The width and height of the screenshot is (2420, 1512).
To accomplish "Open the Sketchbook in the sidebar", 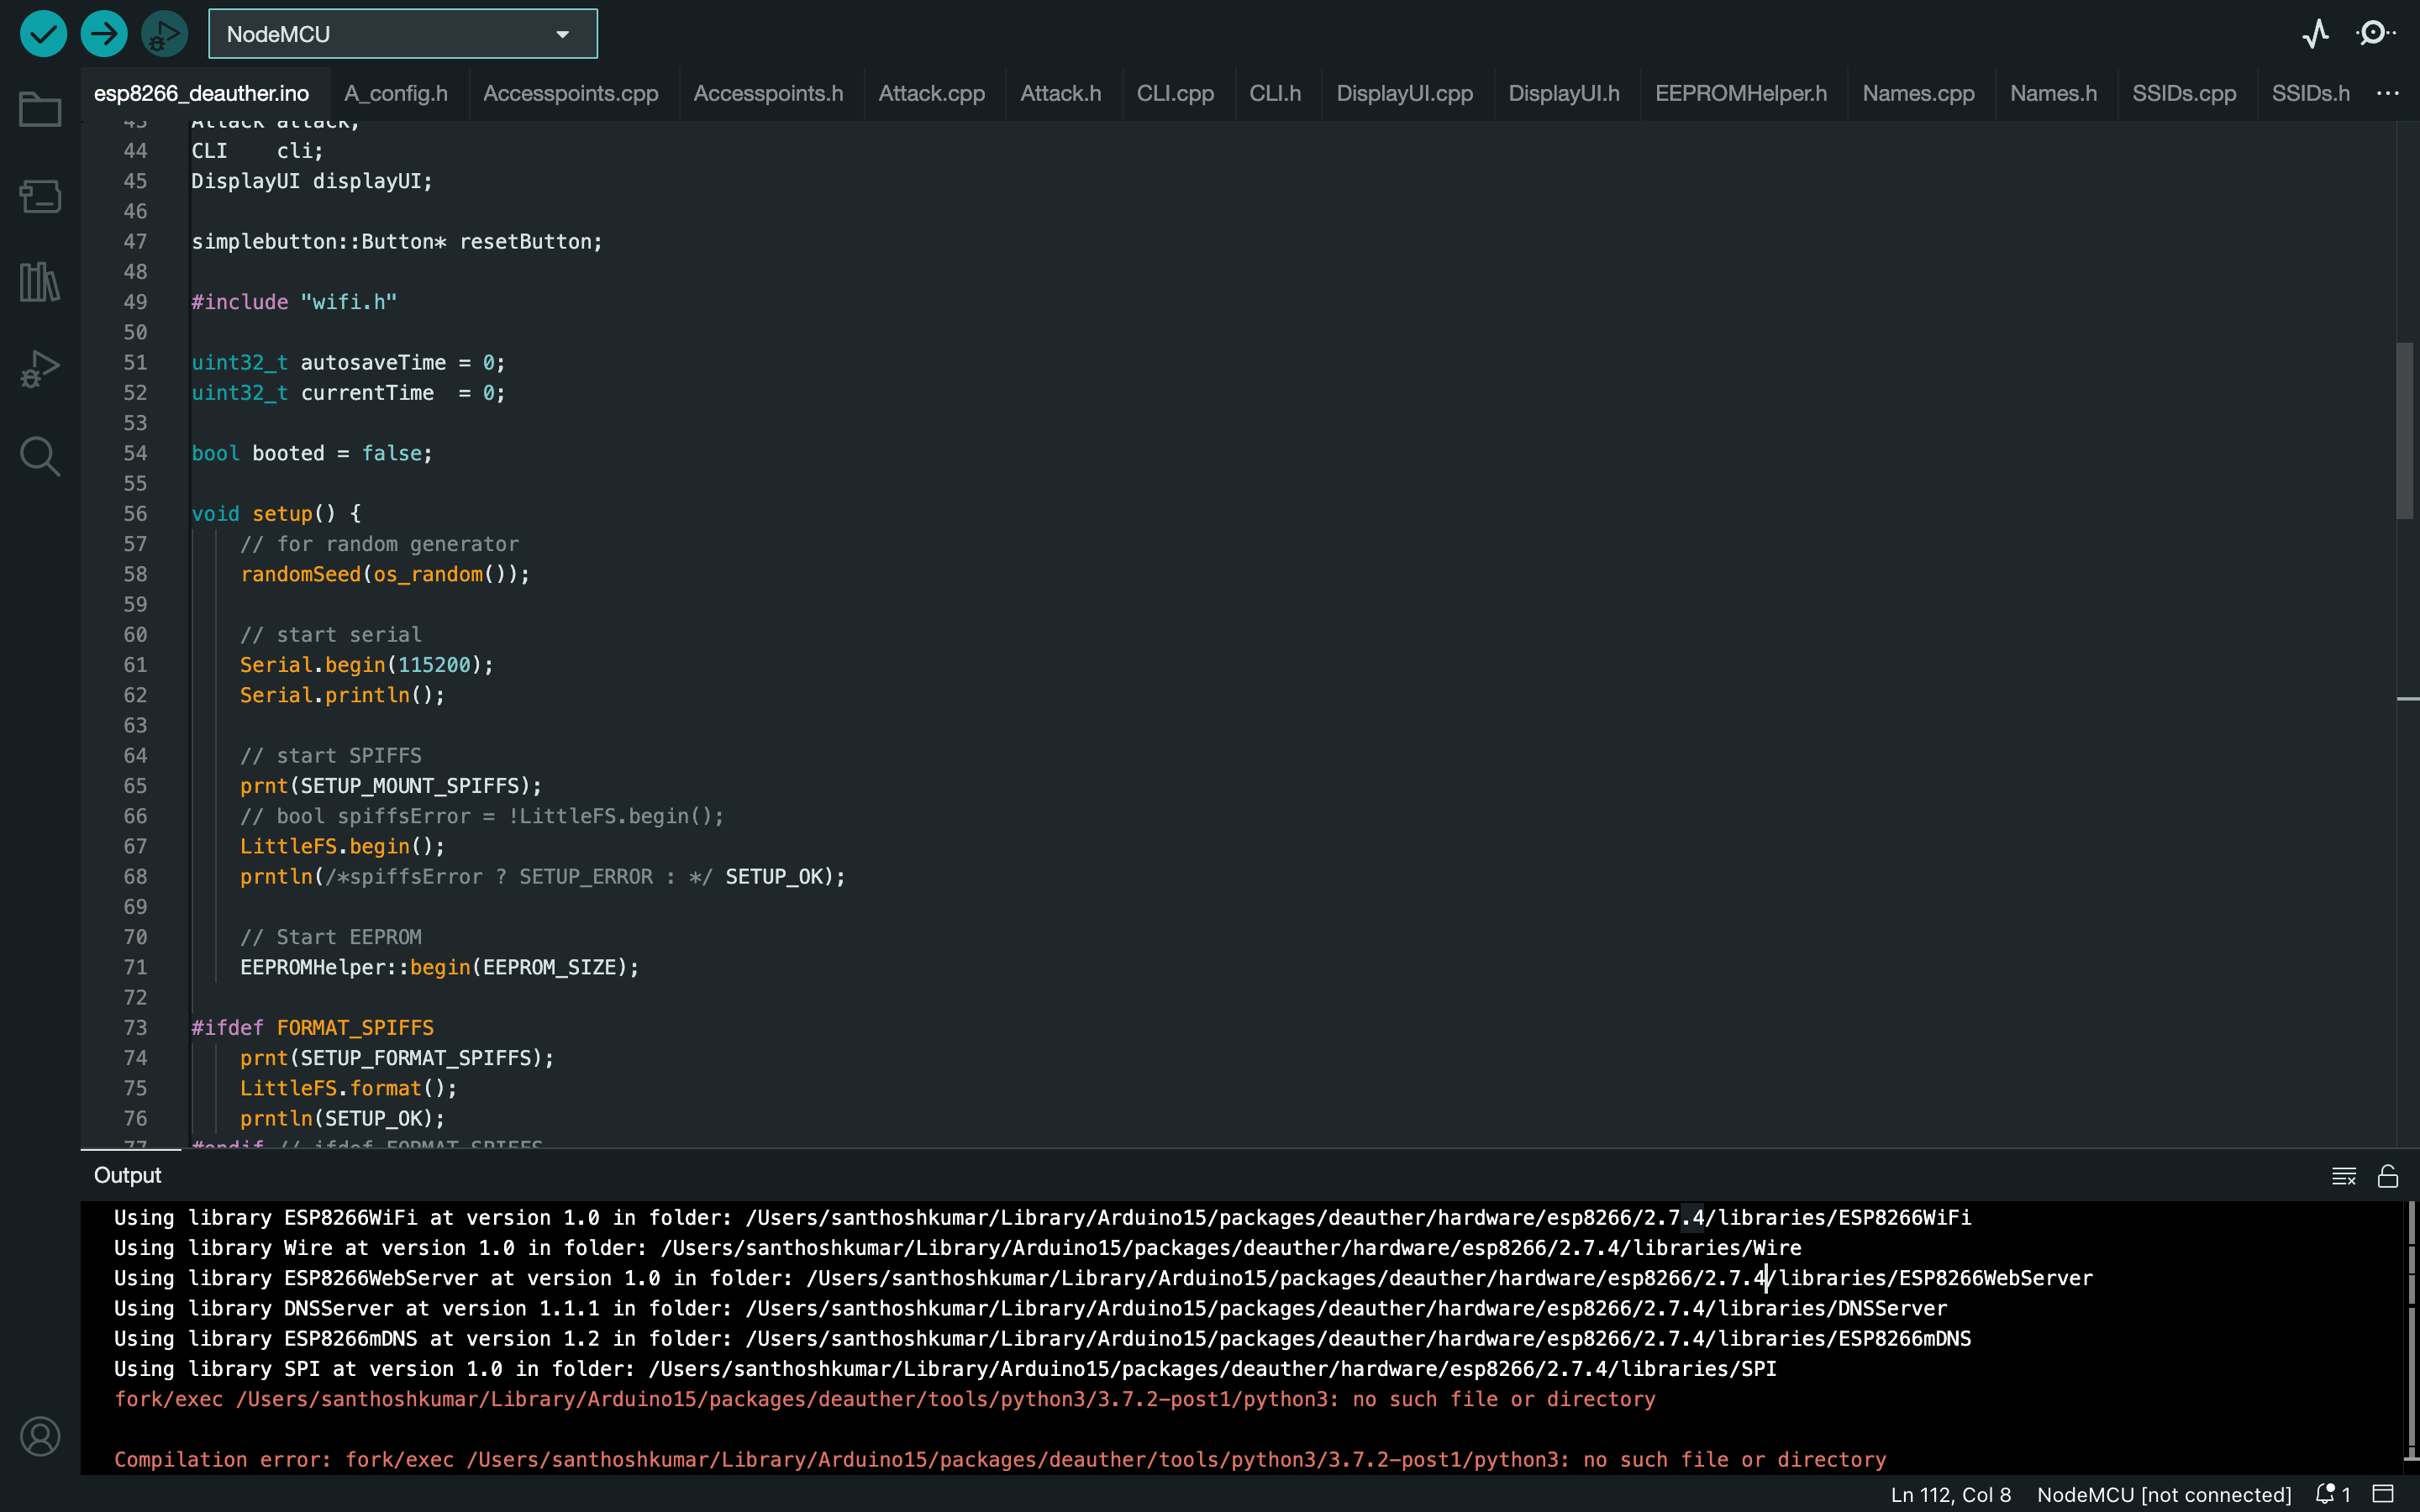I will coord(39,108).
